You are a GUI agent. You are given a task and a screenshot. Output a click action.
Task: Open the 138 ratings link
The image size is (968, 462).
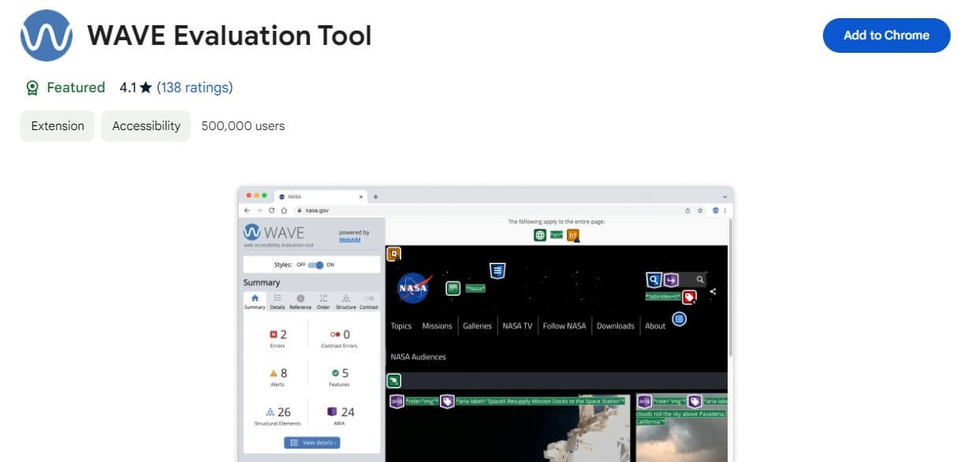point(195,88)
